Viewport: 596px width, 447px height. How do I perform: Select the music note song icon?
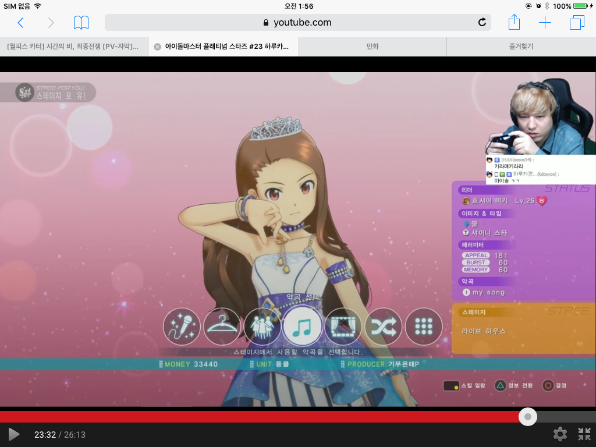pos(302,327)
